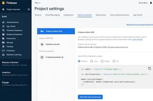Click the Hosting globe icon

3,47
